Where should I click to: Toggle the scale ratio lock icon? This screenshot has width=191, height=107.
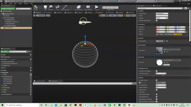[x=187, y=32]
